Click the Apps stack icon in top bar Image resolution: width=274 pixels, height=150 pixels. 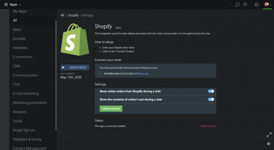click(x=6, y=4)
